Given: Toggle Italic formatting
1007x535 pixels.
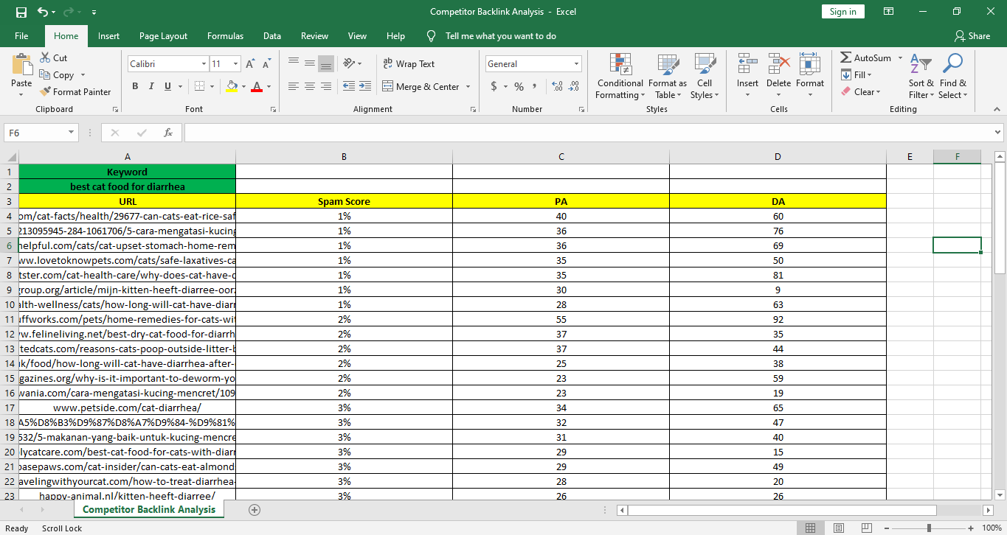Looking at the screenshot, I should click(x=152, y=86).
